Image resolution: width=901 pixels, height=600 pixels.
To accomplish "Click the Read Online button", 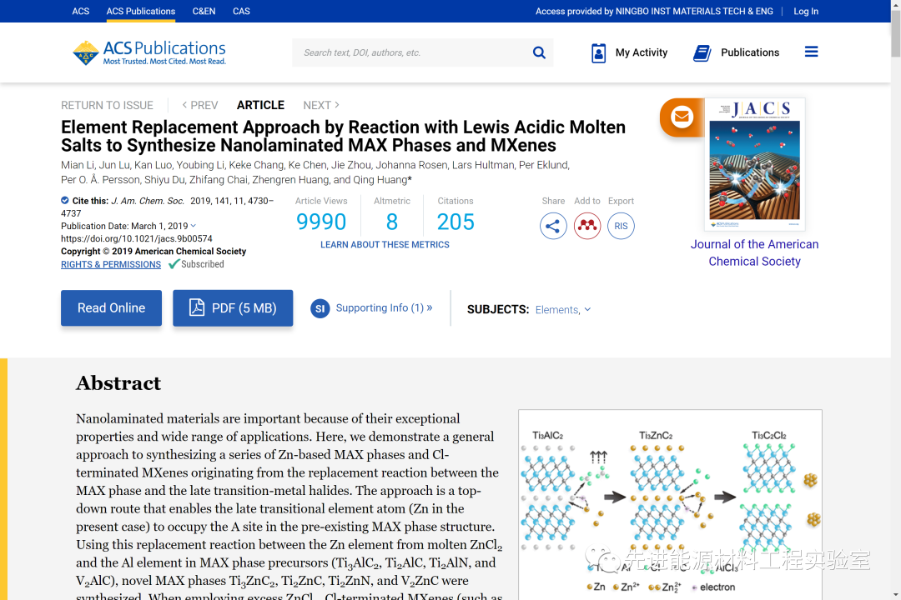I will tap(112, 307).
